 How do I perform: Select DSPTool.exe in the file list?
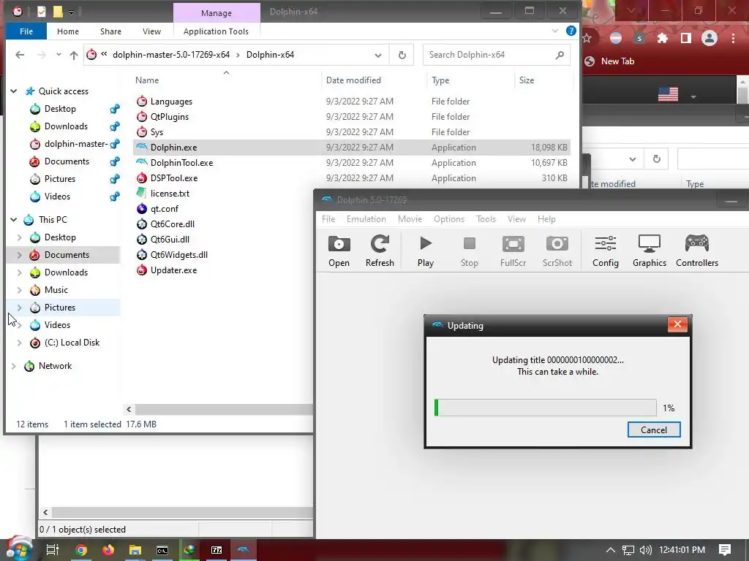[174, 178]
